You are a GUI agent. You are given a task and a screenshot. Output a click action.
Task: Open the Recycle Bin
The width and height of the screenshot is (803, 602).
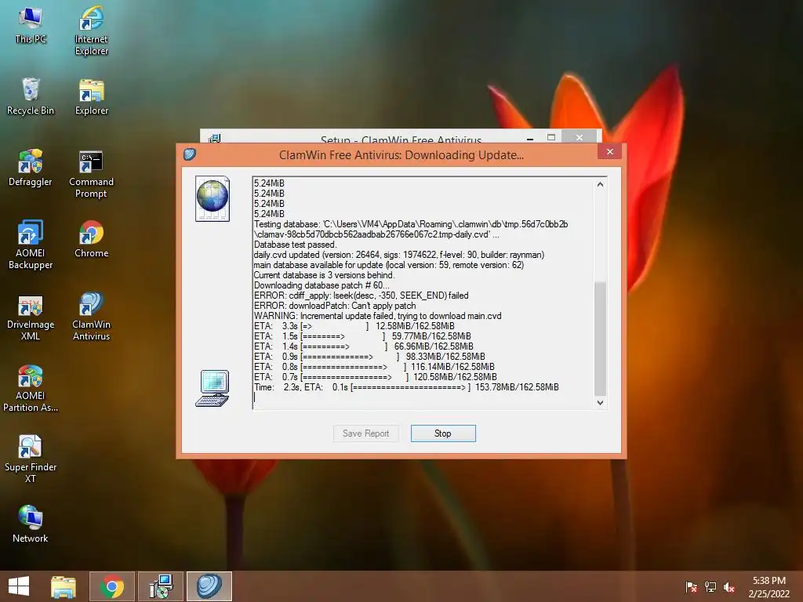tap(31, 96)
